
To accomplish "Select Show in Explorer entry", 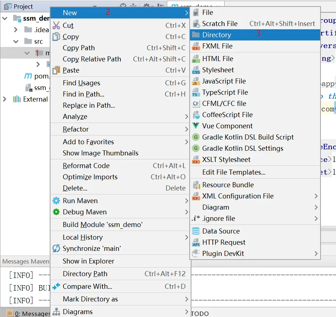I will 120,261.
